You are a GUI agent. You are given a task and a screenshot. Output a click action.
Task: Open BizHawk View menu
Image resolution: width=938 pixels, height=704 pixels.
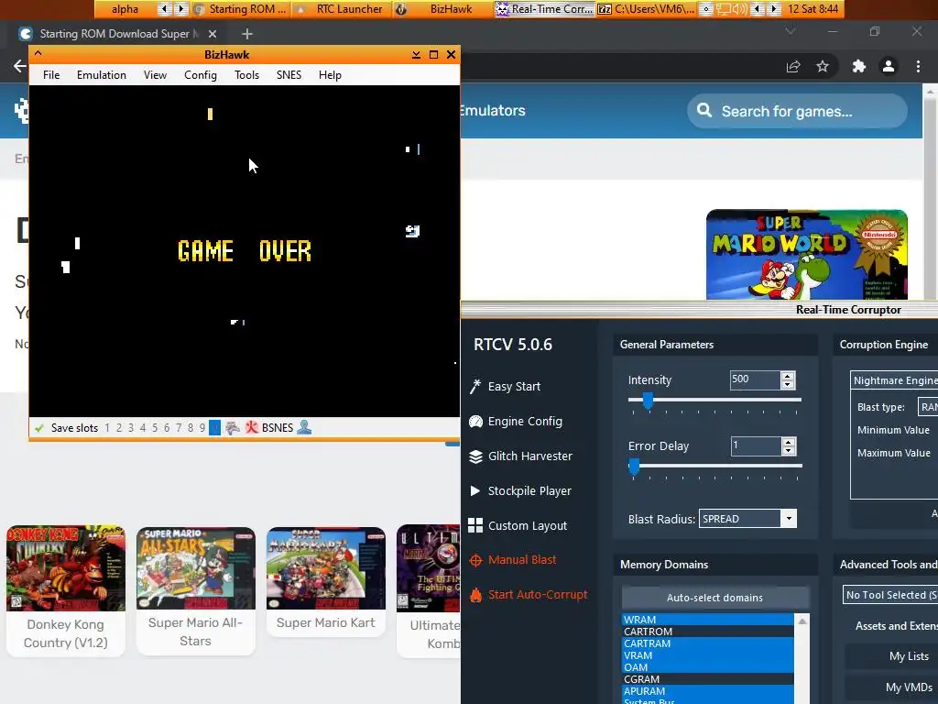[x=155, y=75]
